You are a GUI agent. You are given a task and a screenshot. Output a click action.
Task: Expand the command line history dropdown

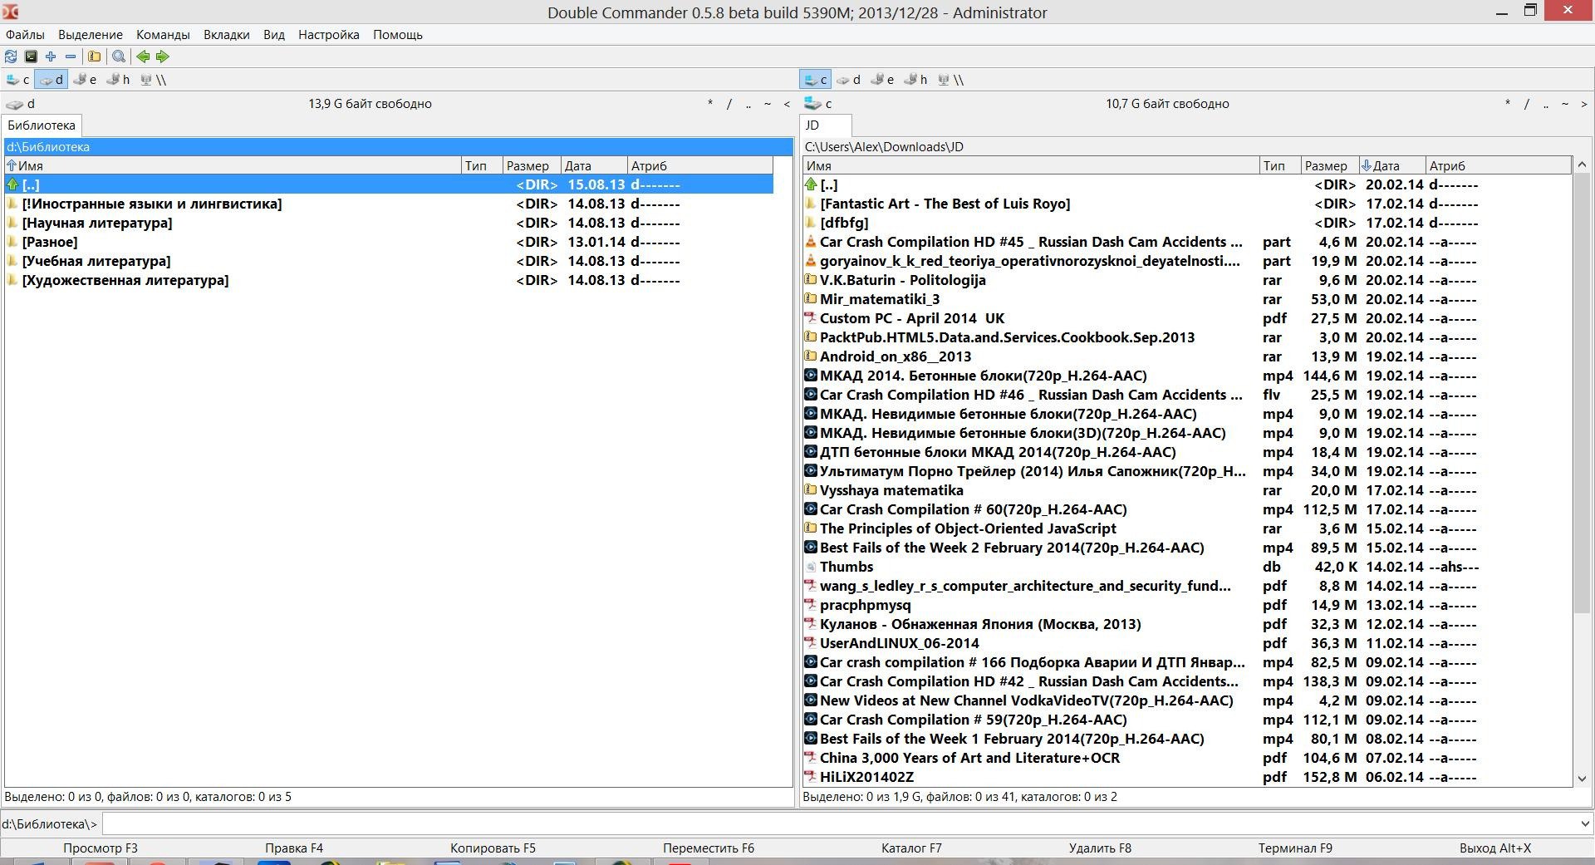[1583, 824]
